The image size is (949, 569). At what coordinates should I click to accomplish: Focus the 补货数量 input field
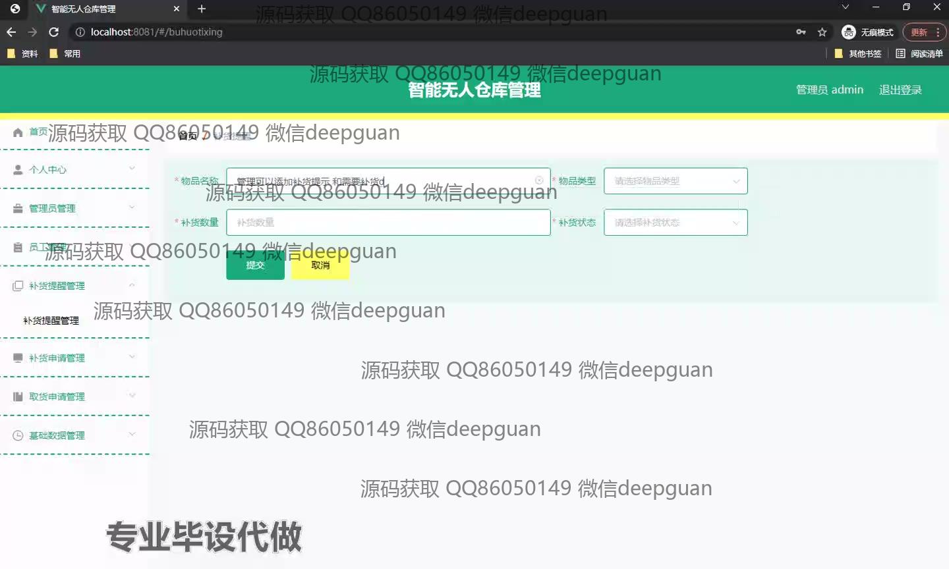pyautogui.click(x=388, y=223)
